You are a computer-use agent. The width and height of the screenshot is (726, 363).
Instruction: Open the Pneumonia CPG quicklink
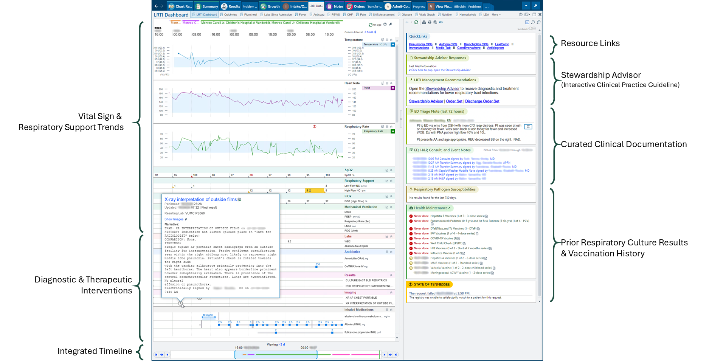pyautogui.click(x=420, y=44)
